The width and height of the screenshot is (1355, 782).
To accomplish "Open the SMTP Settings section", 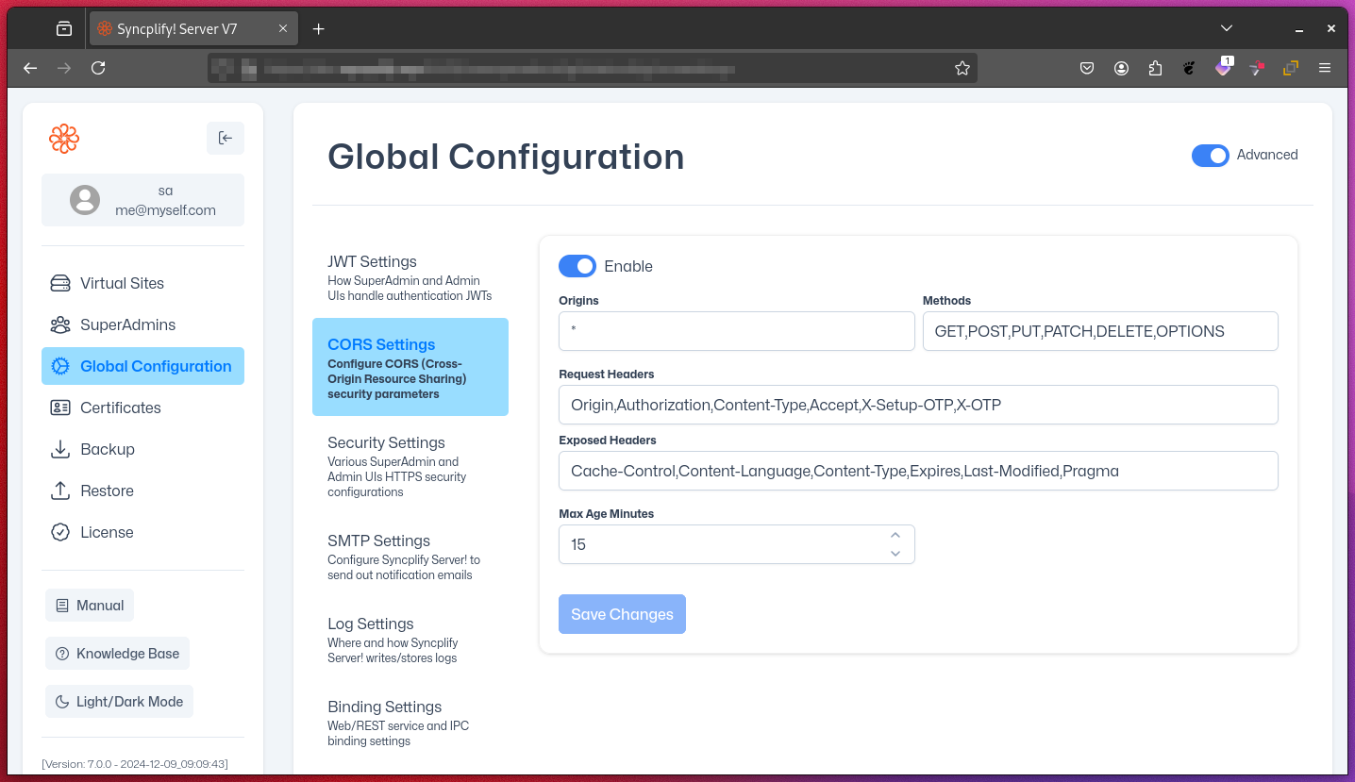I will (x=376, y=541).
